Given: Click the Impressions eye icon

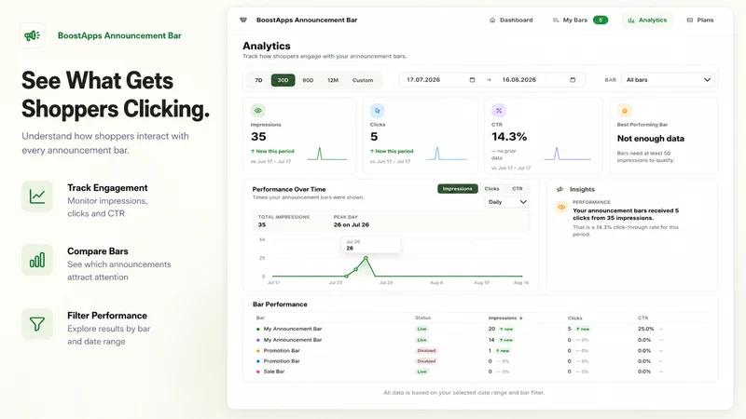Looking at the screenshot, I should pos(258,111).
